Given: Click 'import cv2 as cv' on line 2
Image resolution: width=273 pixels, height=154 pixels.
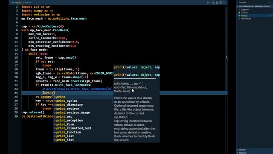Looking at the screenshot, I should click(36, 7).
